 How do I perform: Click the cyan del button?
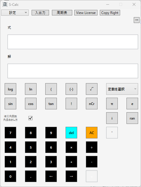pos(71,133)
